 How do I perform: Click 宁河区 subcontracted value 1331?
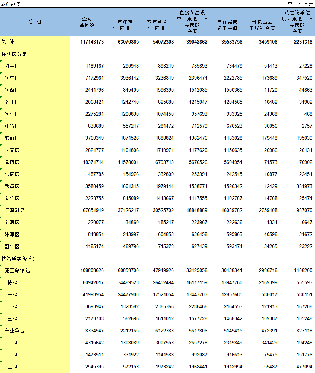pos(272,223)
